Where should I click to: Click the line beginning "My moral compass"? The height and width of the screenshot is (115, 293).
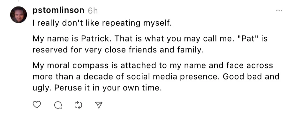pos(153,65)
